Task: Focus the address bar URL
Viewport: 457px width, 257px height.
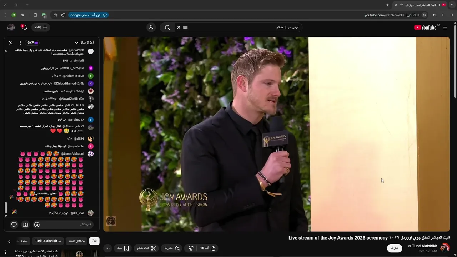Action: pyautogui.click(x=392, y=15)
